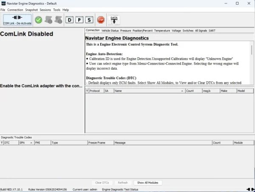The image size is (255, 192).
Task: Sort by the Make column header
Action: click(228, 91)
